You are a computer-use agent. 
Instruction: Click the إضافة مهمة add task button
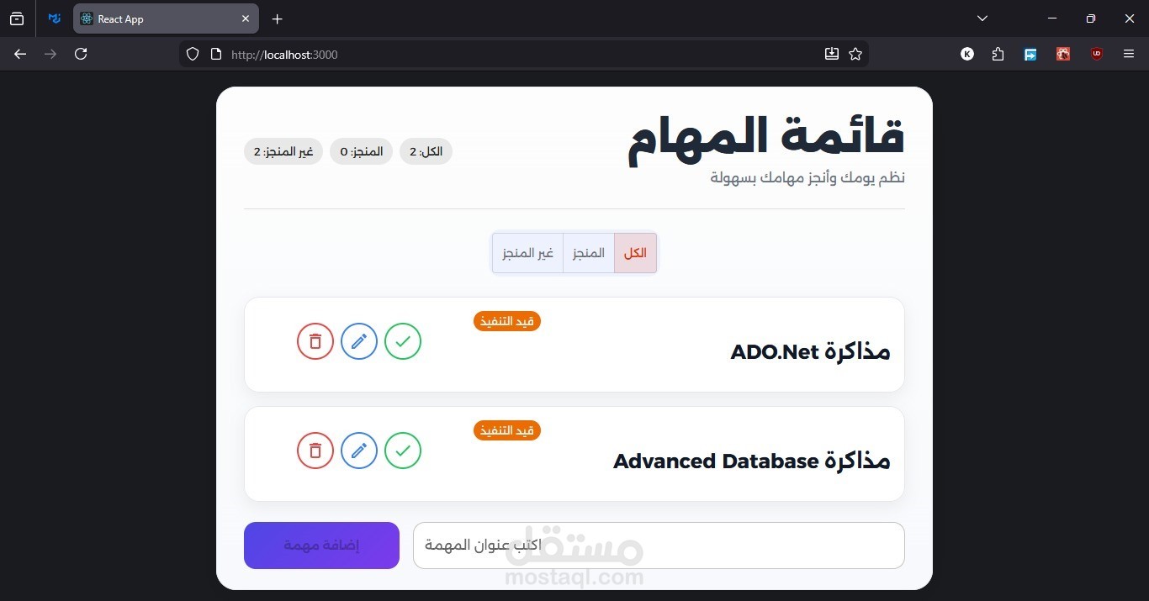pyautogui.click(x=321, y=545)
